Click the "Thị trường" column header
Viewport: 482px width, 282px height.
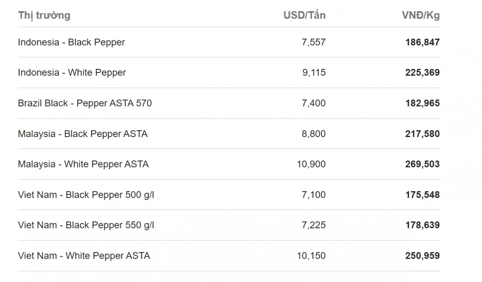(x=44, y=15)
